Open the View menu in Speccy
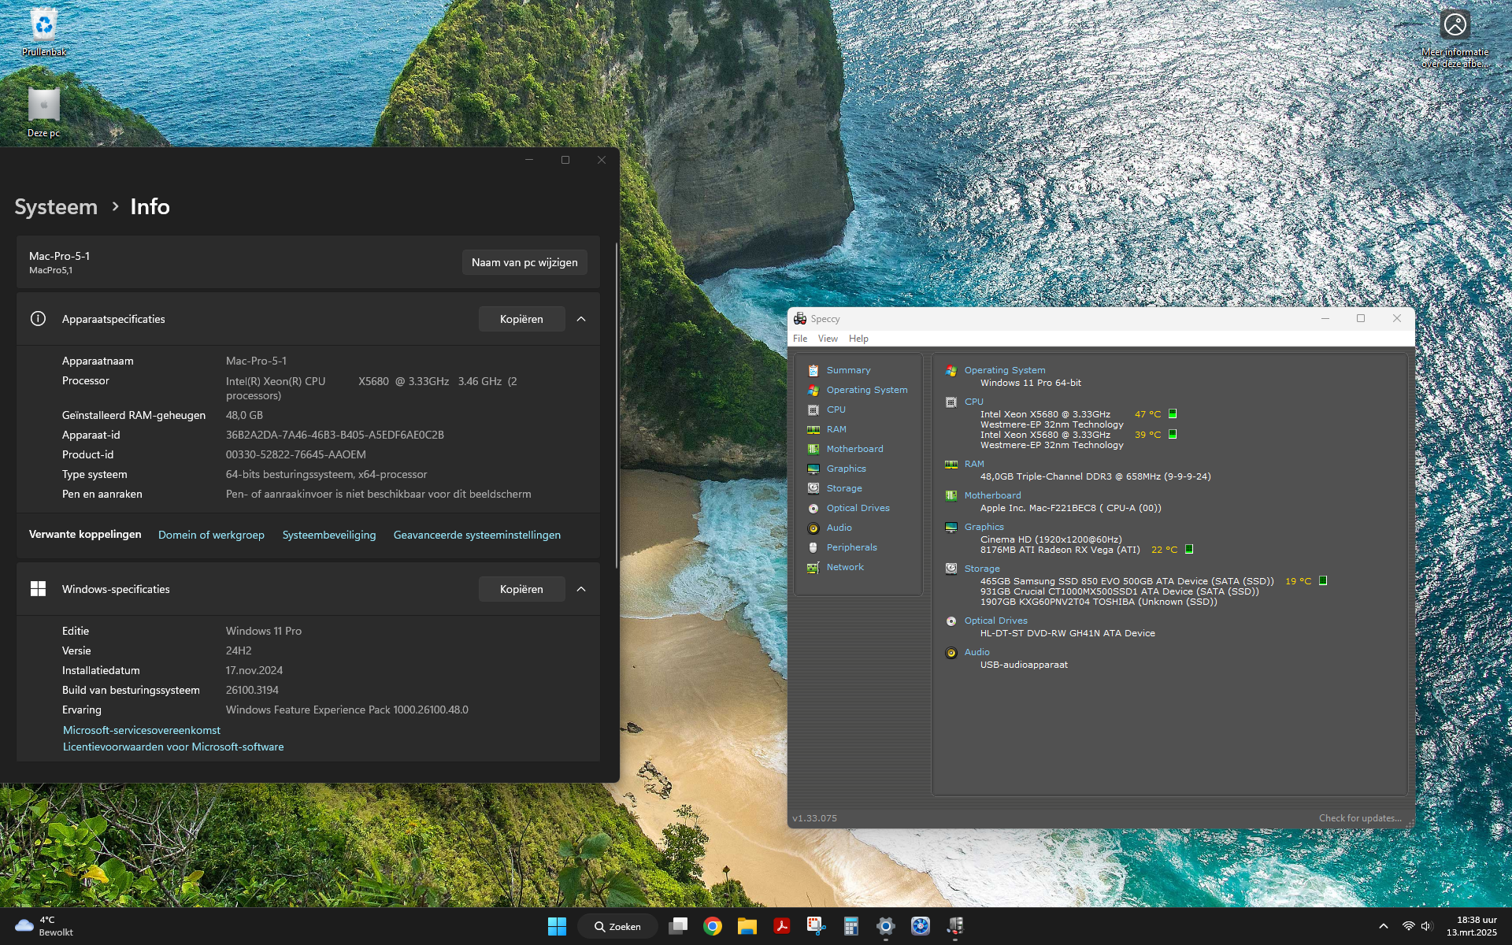1512x945 pixels. [827, 339]
